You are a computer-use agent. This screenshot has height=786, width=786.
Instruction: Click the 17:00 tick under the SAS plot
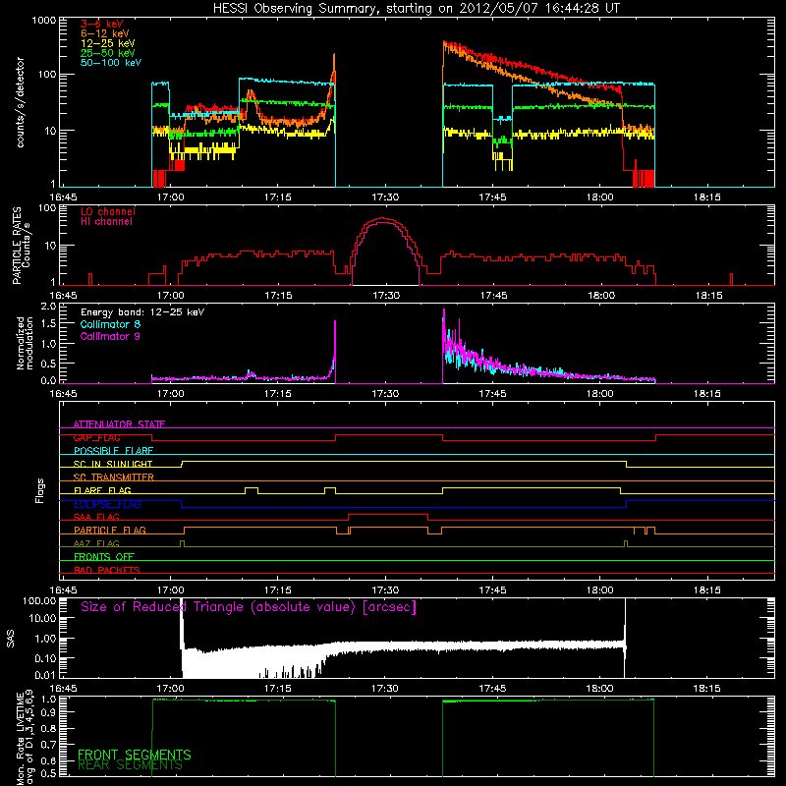pyautogui.click(x=171, y=689)
